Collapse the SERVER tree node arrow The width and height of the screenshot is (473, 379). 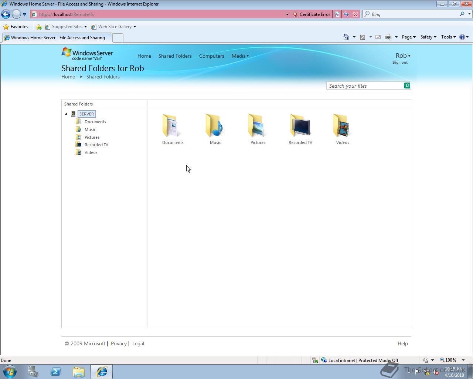[67, 114]
